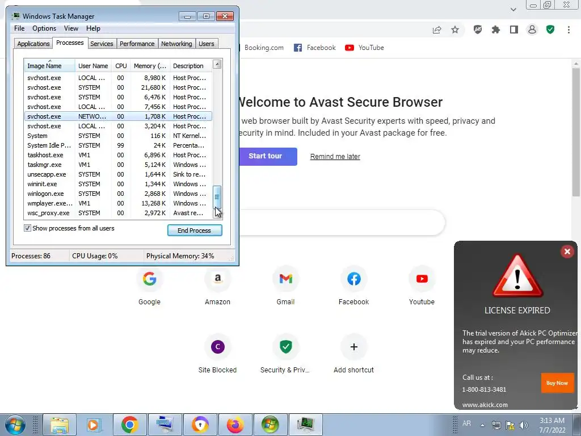This screenshot has width=581, height=436.
Task: Open the File menu in Task Manager
Action: [x=19, y=28]
